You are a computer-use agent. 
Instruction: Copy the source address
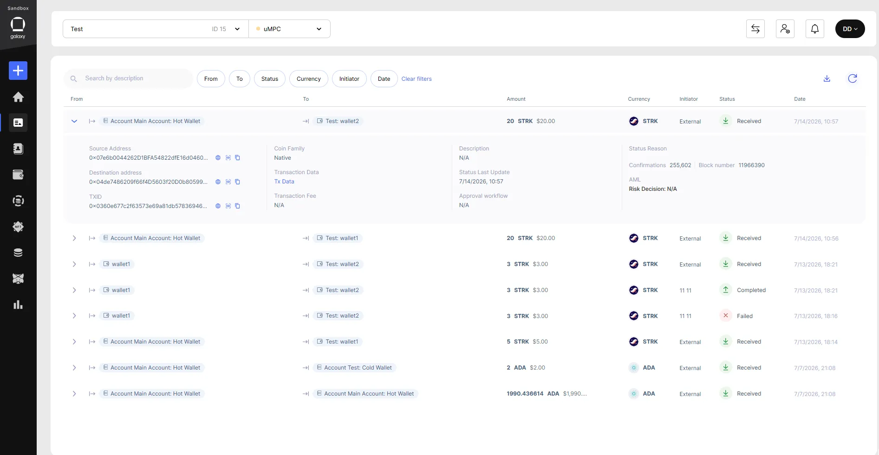237,158
